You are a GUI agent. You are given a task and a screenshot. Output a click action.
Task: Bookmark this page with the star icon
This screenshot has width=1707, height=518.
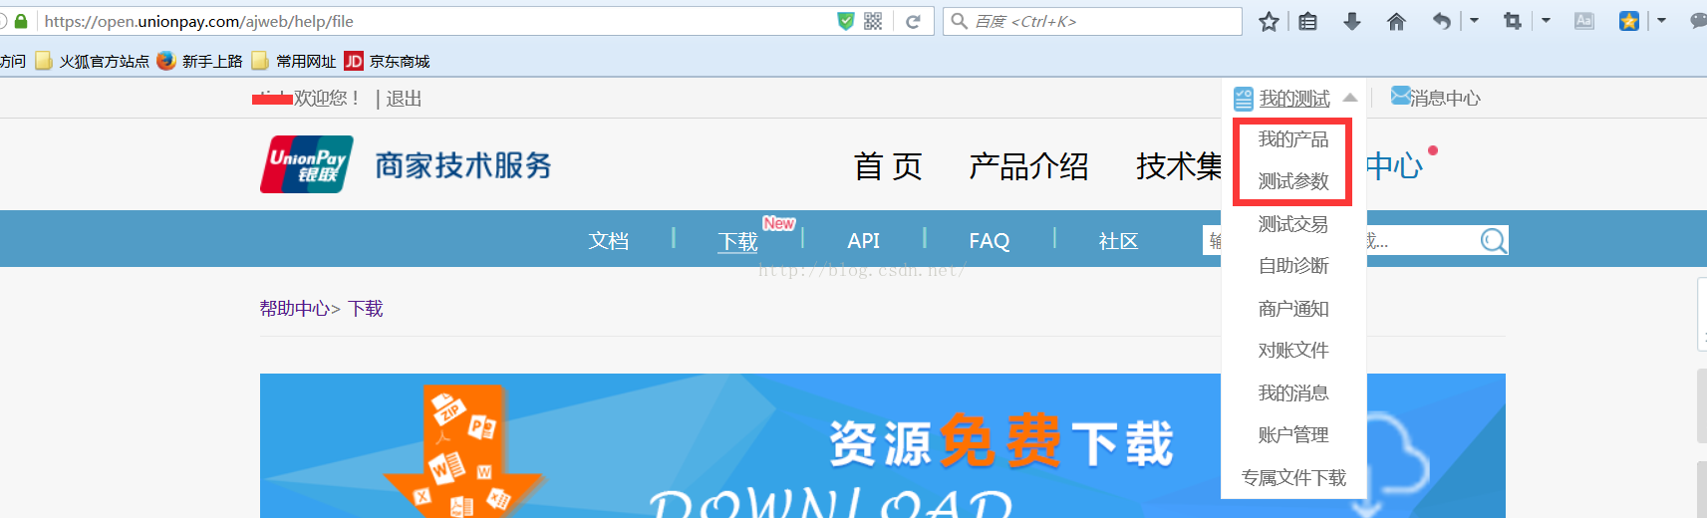click(1269, 21)
